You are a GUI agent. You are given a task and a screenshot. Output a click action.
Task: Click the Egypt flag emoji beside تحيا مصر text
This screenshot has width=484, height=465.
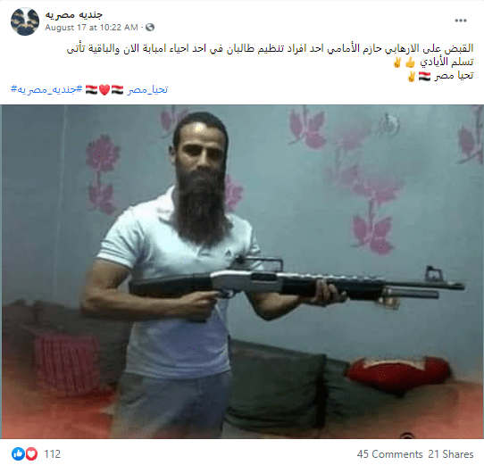point(424,76)
